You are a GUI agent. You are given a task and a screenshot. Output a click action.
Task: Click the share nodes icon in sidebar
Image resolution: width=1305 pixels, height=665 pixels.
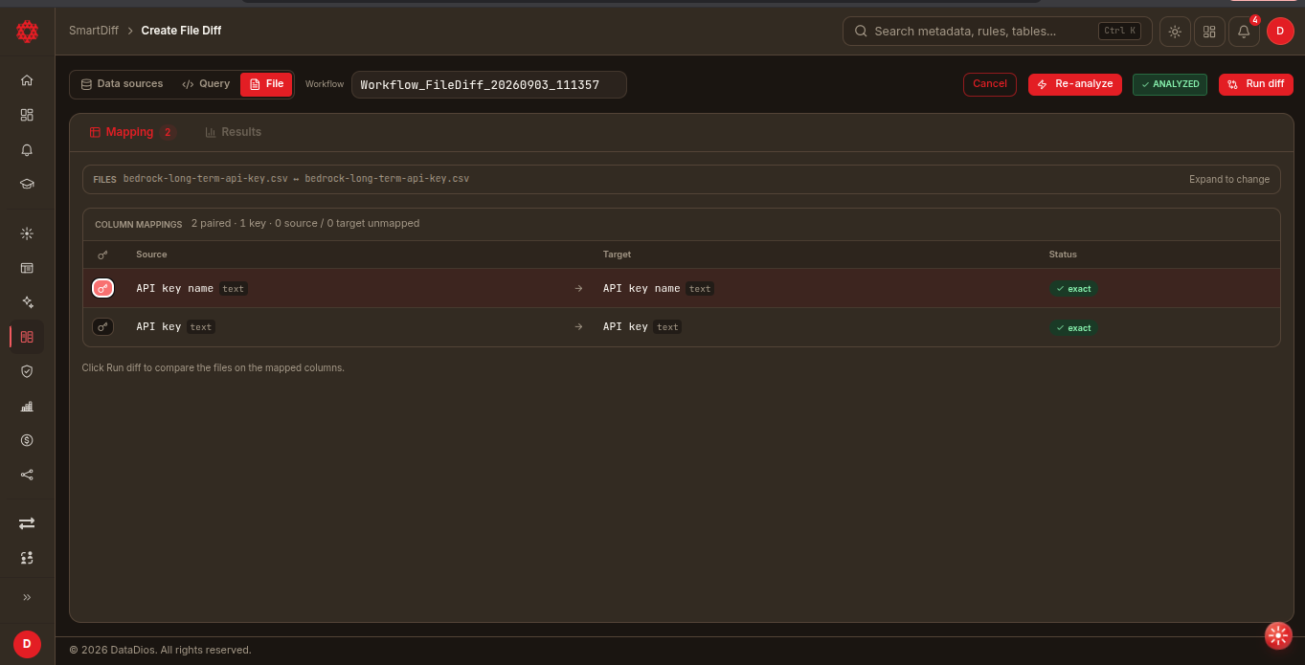27,475
